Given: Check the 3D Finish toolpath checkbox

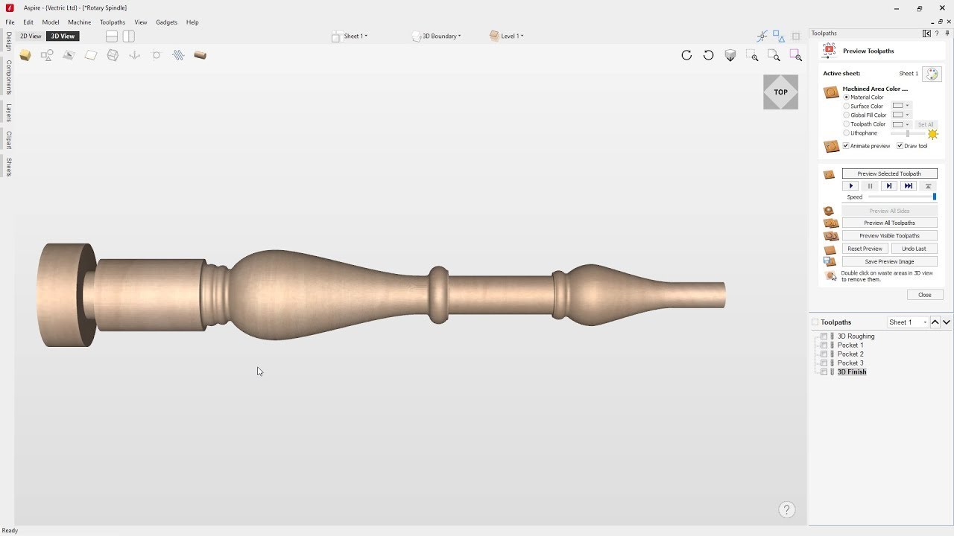Looking at the screenshot, I should click(x=824, y=372).
